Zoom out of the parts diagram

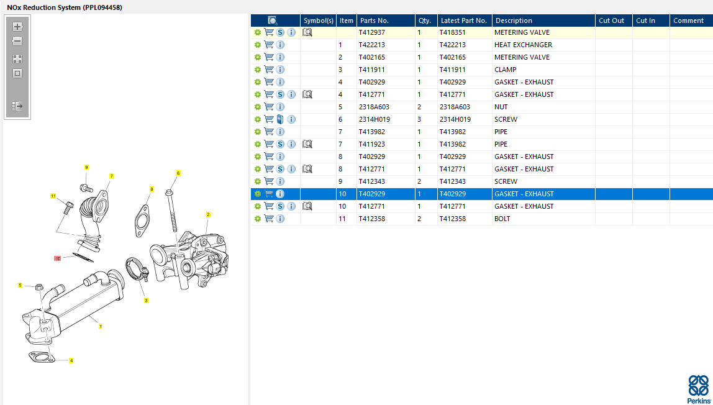[17, 42]
